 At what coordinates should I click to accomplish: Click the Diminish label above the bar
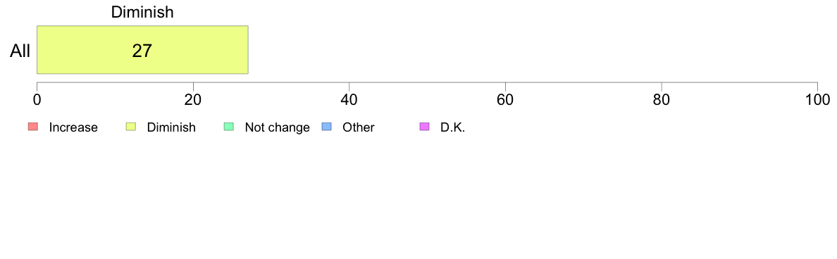(x=142, y=12)
